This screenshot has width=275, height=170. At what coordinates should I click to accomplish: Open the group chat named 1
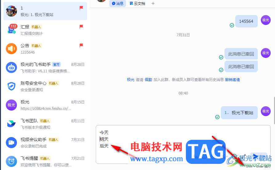(45, 11)
